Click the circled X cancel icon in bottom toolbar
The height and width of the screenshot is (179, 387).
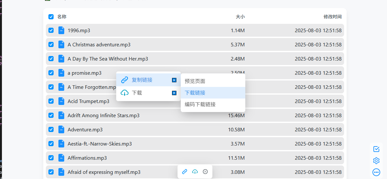coord(205,172)
